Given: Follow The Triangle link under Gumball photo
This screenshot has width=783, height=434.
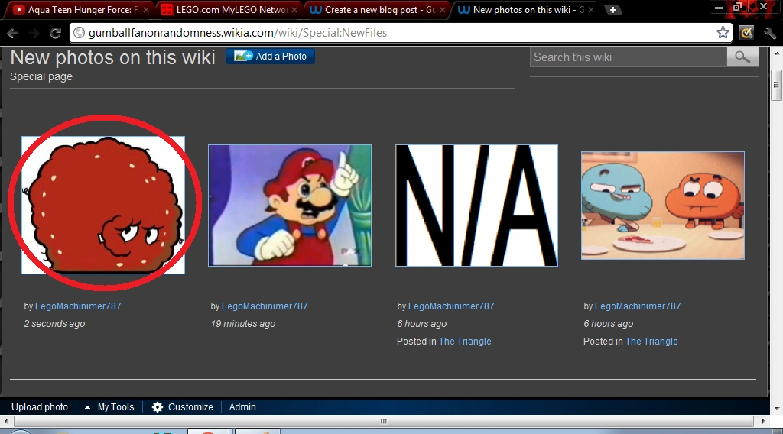Looking at the screenshot, I should tap(651, 342).
